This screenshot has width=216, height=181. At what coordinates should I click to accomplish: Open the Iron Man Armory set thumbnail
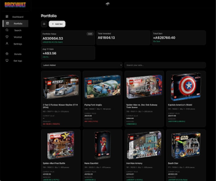tap(144, 145)
